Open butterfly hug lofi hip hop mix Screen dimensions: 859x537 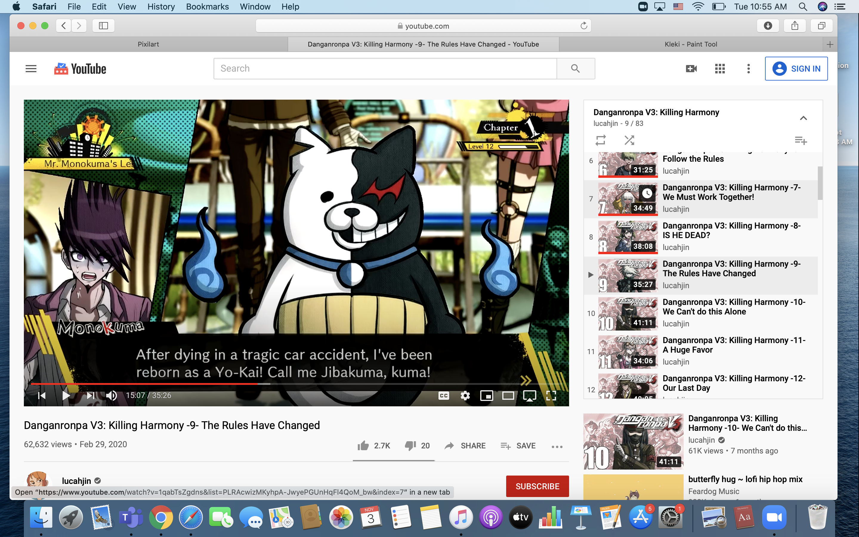(745, 479)
